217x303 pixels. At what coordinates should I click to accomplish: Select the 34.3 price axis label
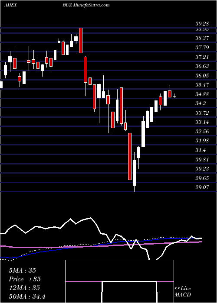coord(201,103)
